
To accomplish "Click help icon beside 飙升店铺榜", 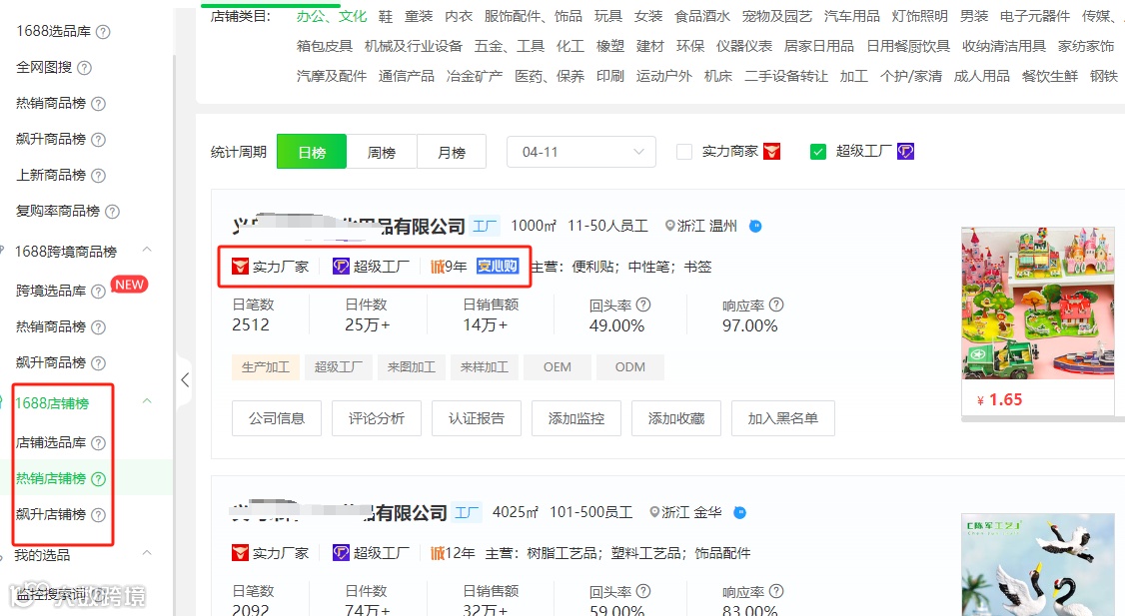I will (x=98, y=515).
